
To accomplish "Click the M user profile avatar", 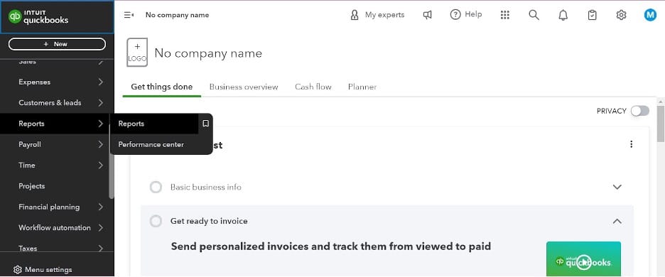I will 650,16.
